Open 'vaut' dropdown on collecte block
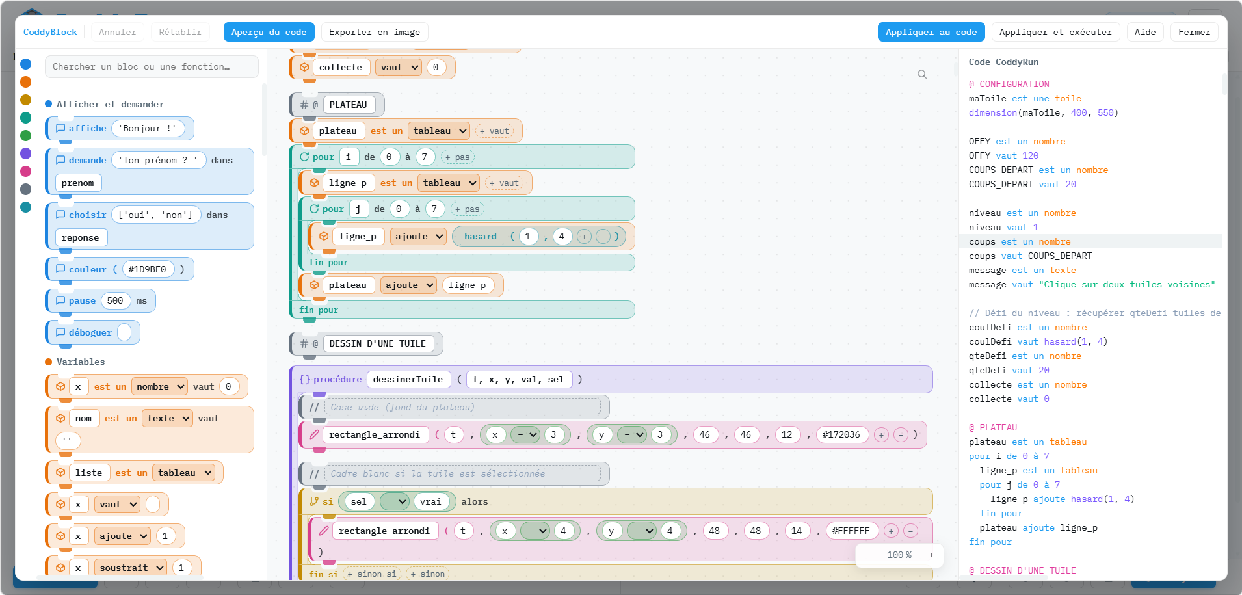The height and width of the screenshot is (595, 1242). [x=399, y=67]
